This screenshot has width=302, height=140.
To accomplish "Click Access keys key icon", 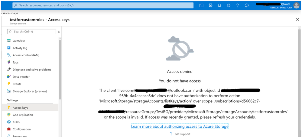I will pos(9,107).
